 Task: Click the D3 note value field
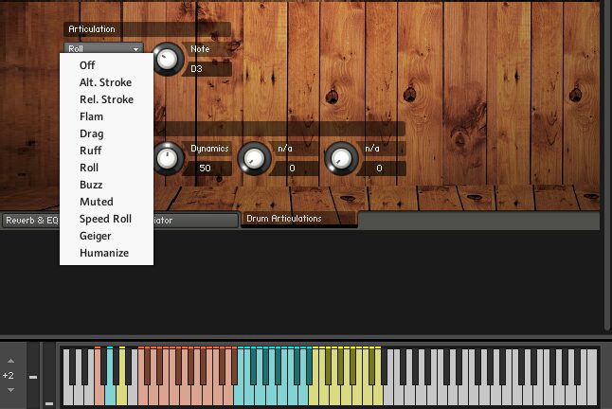tap(207, 69)
